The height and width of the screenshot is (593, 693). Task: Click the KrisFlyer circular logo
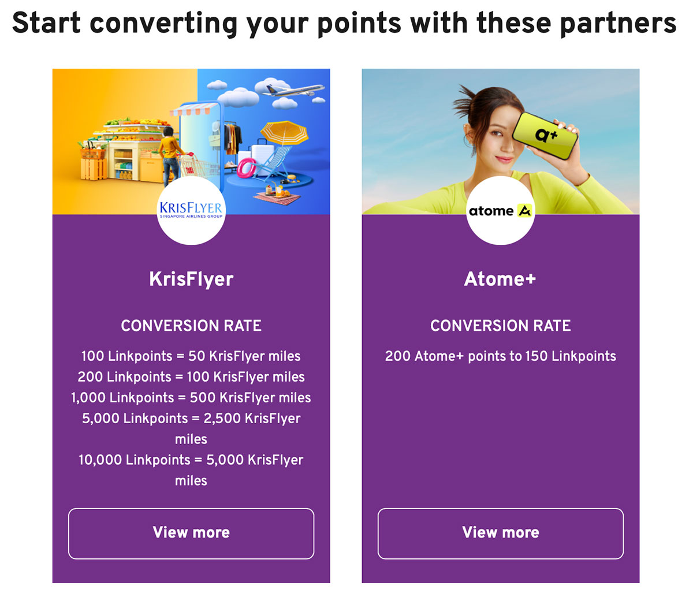click(x=191, y=211)
